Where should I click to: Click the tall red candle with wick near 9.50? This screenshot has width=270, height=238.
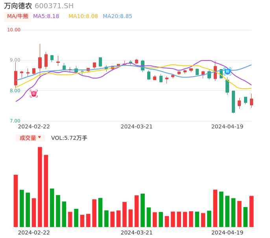[x=40, y=62]
